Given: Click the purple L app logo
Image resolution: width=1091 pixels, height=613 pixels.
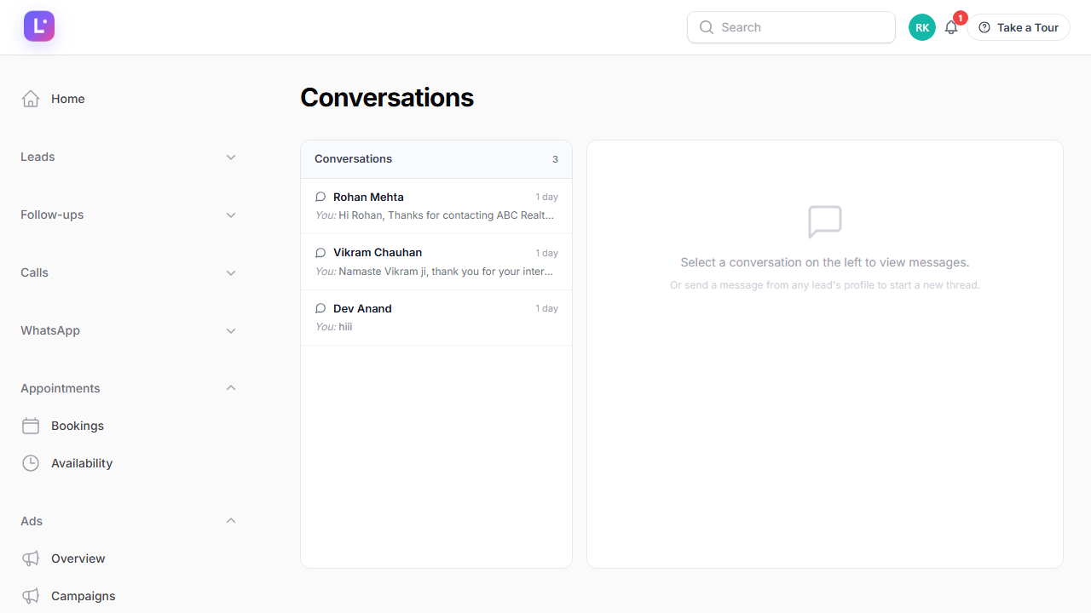Looking at the screenshot, I should pyautogui.click(x=39, y=26).
